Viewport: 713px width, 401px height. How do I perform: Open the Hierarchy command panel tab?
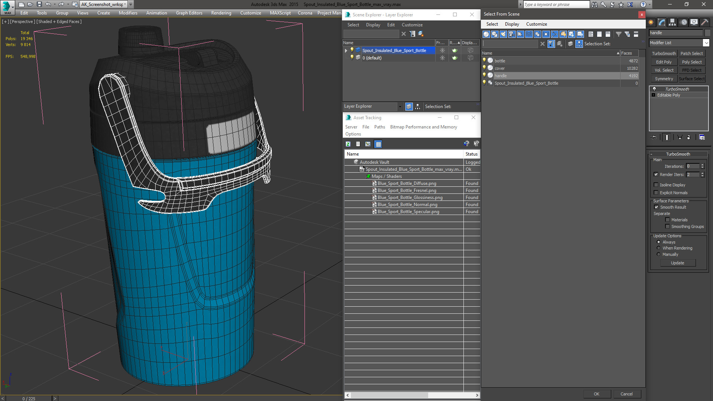coord(673,22)
